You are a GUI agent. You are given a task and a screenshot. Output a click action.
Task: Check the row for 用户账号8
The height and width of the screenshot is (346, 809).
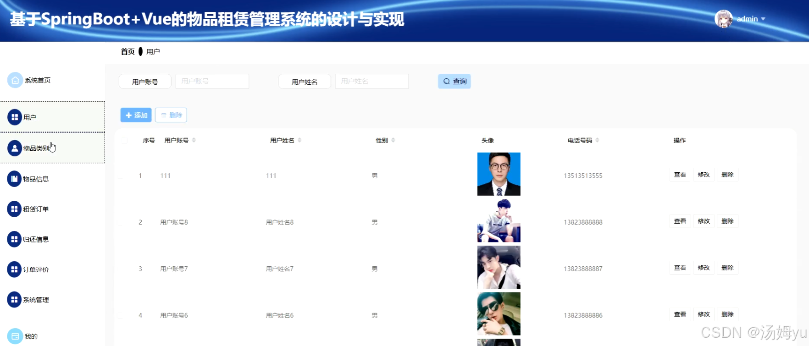[120, 222]
